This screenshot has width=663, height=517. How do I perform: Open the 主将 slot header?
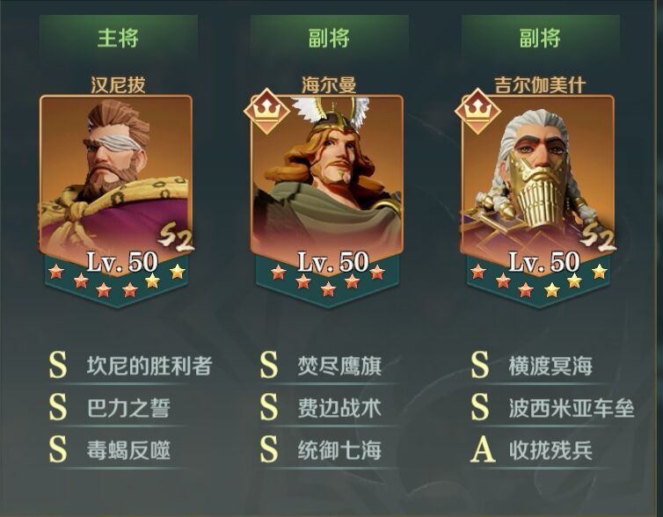click(x=119, y=37)
